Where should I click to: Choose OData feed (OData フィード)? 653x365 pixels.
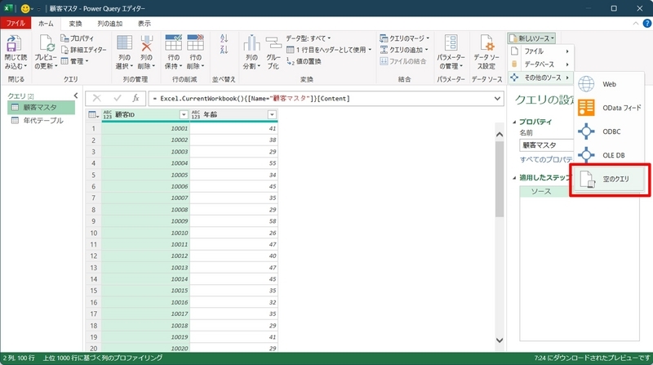(x=609, y=108)
